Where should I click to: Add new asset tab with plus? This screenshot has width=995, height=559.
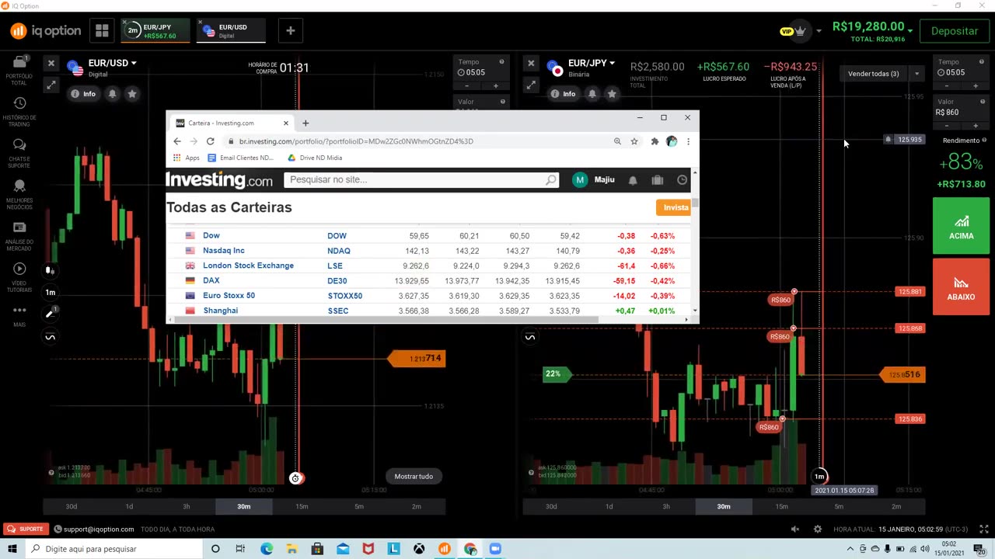(291, 31)
